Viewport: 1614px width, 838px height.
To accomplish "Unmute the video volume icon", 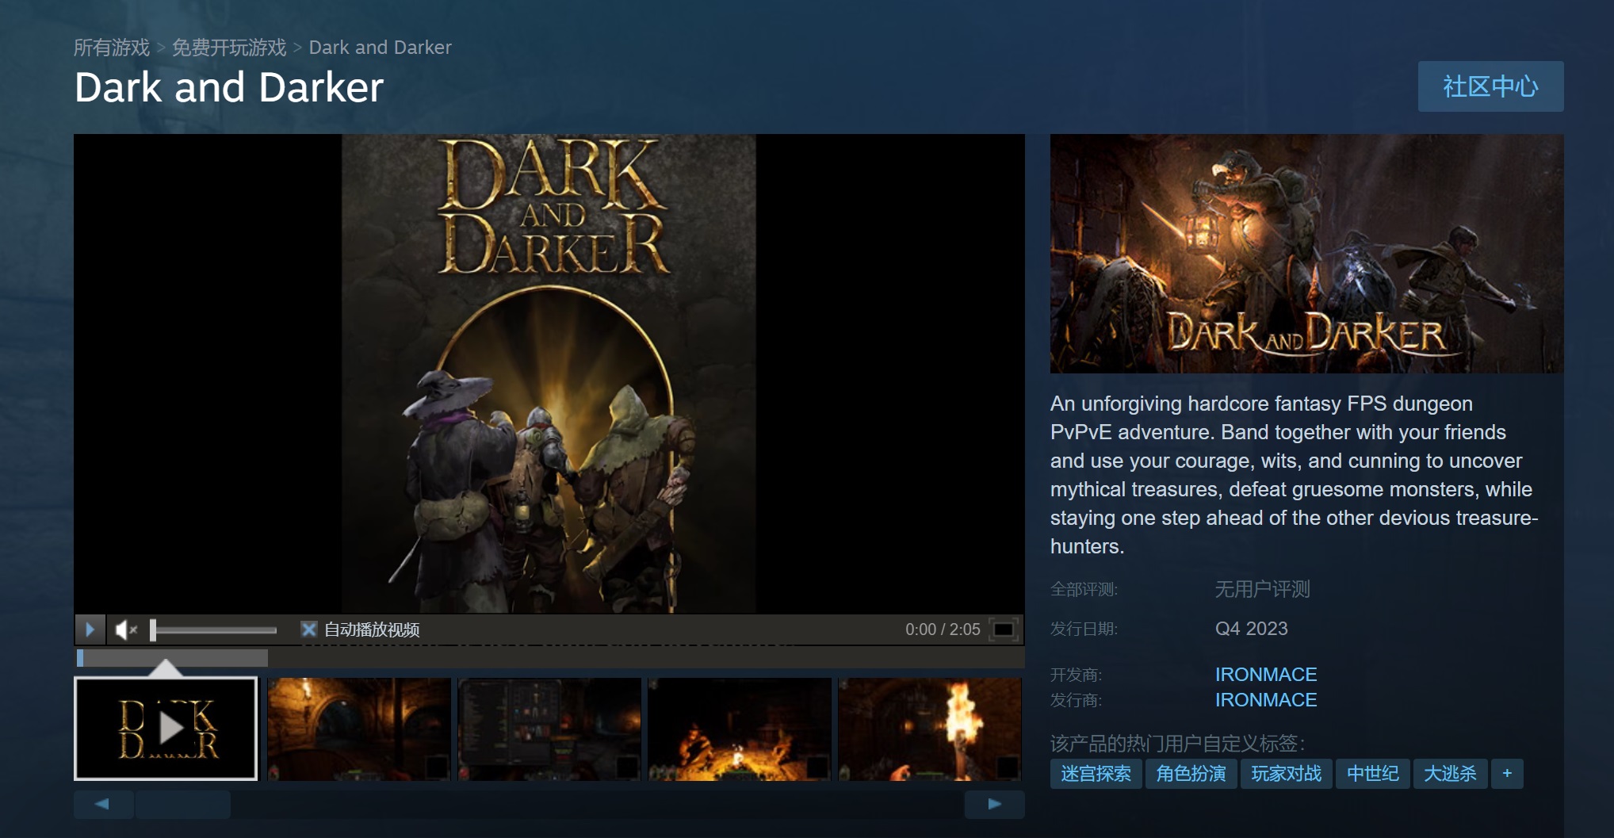I will click(x=127, y=629).
